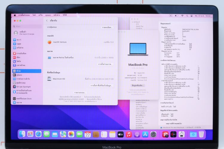The width and height of the screenshot is (224, 149).
Task: Open the Apple menu
Action: coord(15,15)
